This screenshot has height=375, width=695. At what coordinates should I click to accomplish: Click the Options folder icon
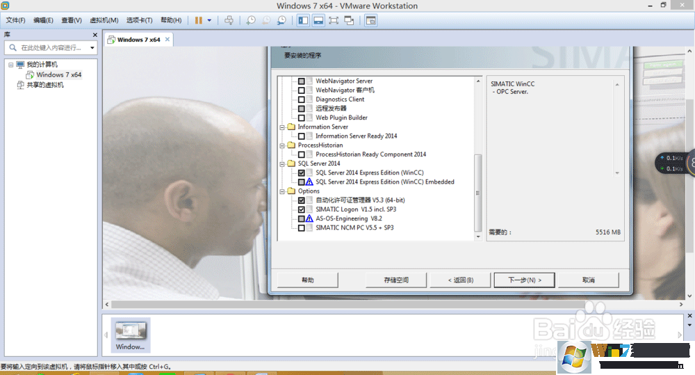(x=291, y=191)
